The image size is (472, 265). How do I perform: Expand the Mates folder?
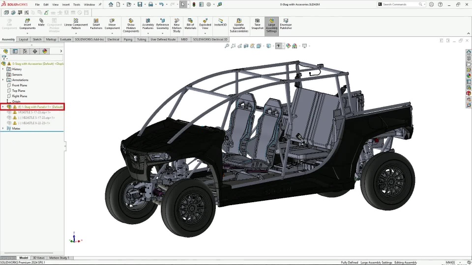pyautogui.click(x=3, y=129)
